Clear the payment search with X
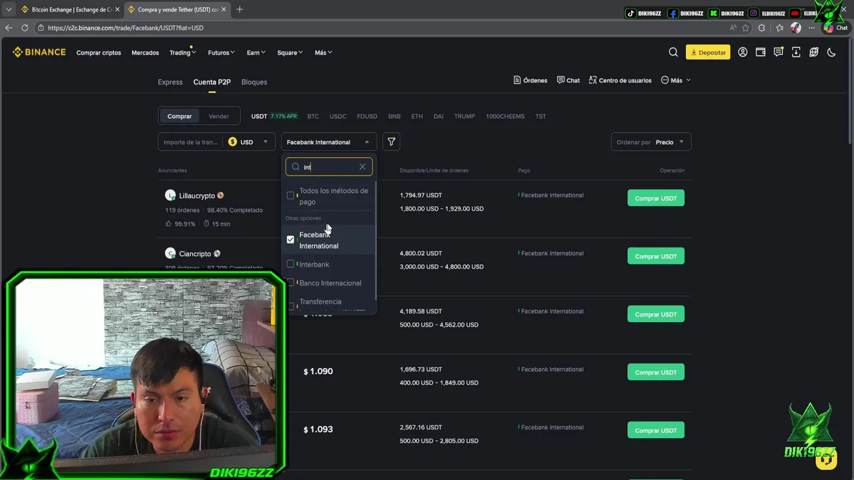Viewport: 854px width, 480px height. tap(362, 167)
